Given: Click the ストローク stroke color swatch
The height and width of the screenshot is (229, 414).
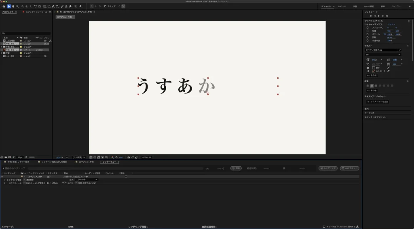Looking at the screenshot, I should (374, 71).
